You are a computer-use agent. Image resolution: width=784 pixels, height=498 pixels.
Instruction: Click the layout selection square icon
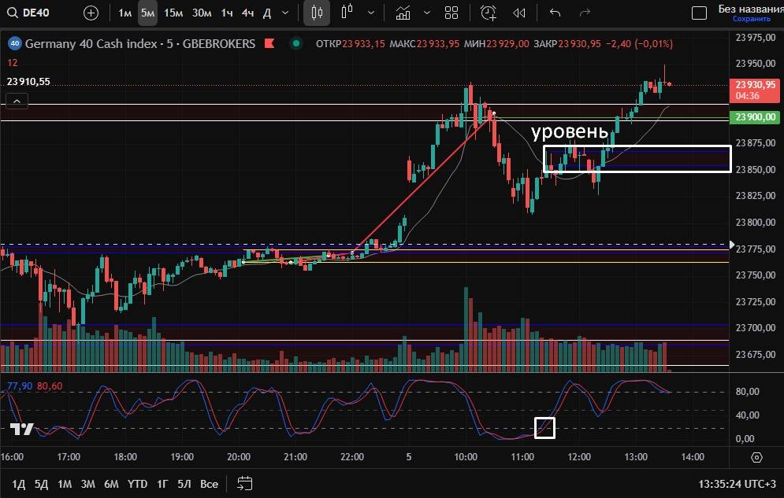[699, 13]
